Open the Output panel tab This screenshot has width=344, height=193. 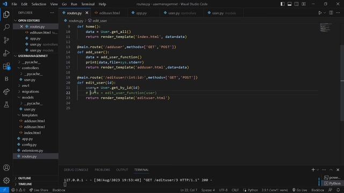click(x=122, y=169)
